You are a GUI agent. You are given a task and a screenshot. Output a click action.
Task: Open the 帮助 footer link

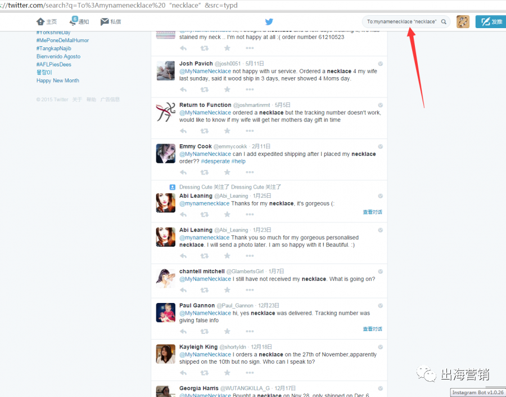[x=91, y=100]
